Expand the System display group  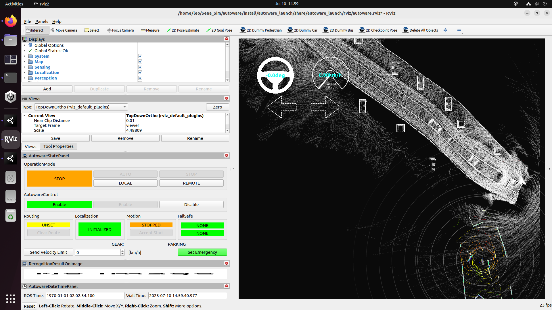(24, 56)
